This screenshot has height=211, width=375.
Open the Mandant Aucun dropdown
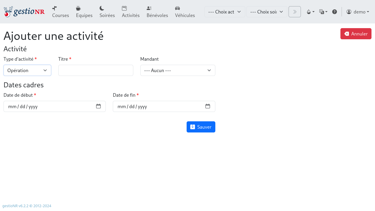coord(178,70)
